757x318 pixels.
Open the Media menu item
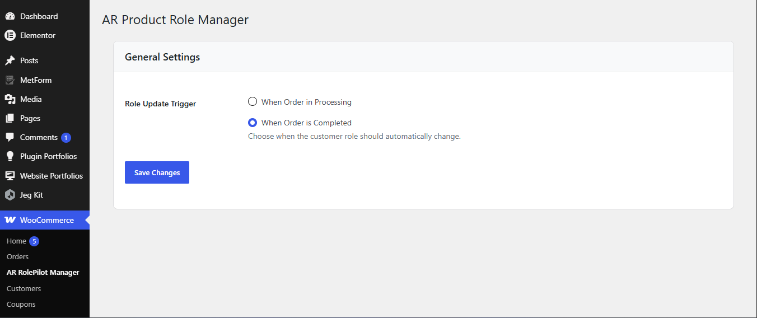click(45, 99)
